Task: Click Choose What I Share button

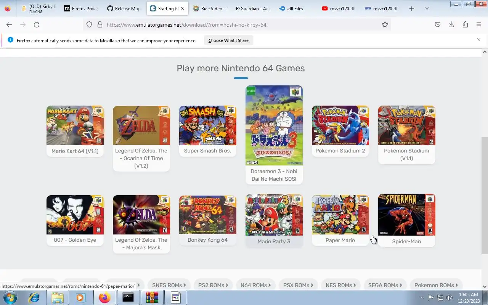Action: (x=228, y=40)
